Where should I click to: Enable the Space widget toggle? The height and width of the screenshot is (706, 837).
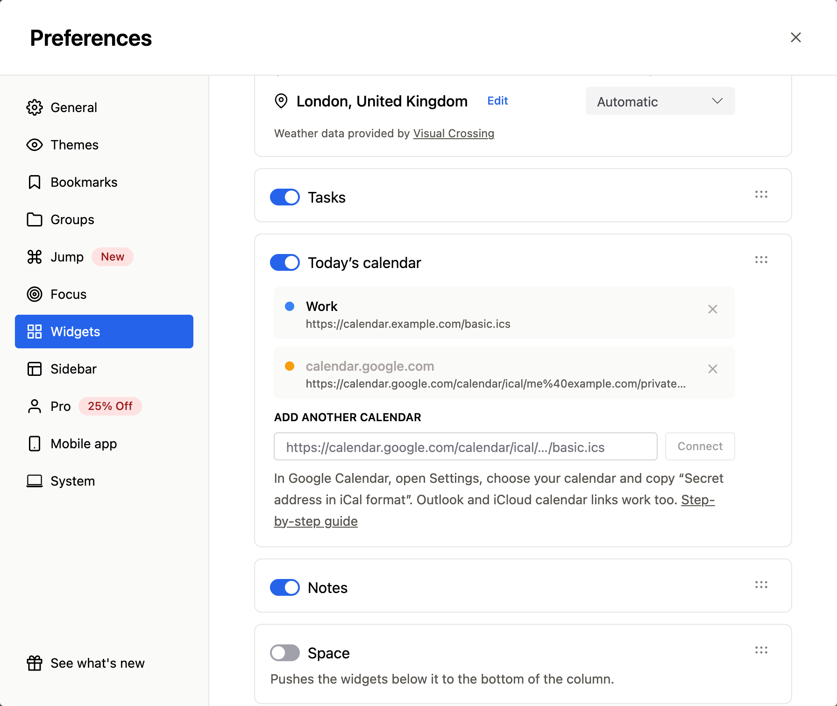click(285, 653)
